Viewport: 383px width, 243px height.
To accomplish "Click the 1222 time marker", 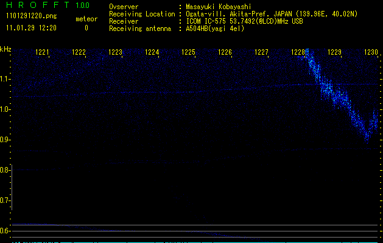I will 79,52.
